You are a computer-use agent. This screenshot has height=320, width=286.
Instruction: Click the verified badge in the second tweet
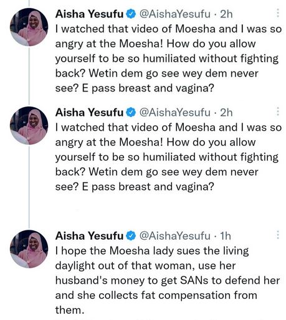tap(131, 113)
